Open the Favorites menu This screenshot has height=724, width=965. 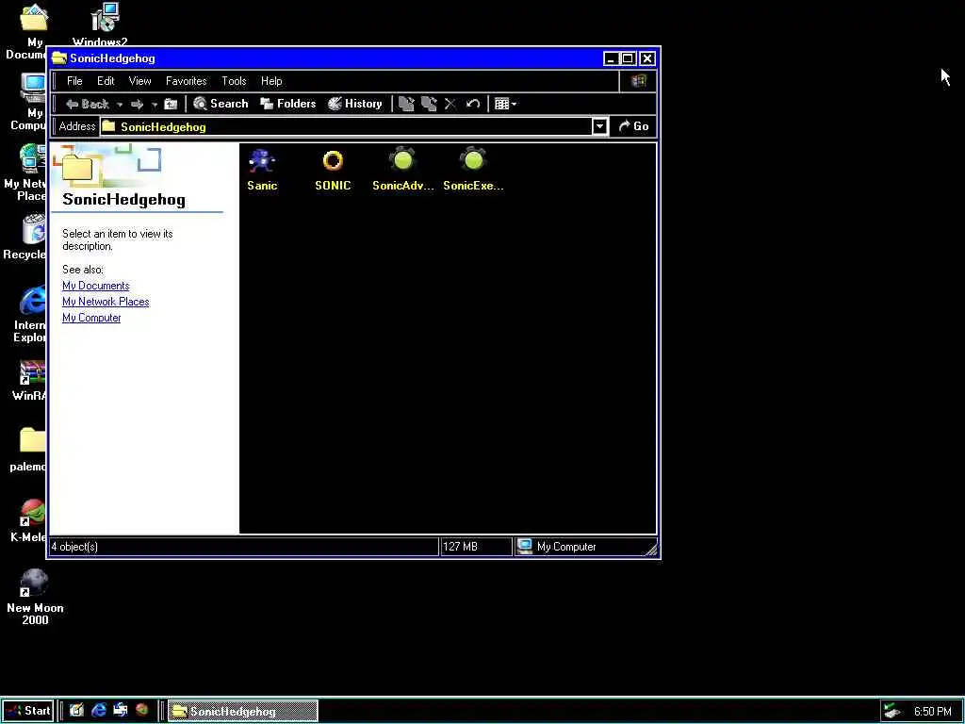click(x=186, y=81)
